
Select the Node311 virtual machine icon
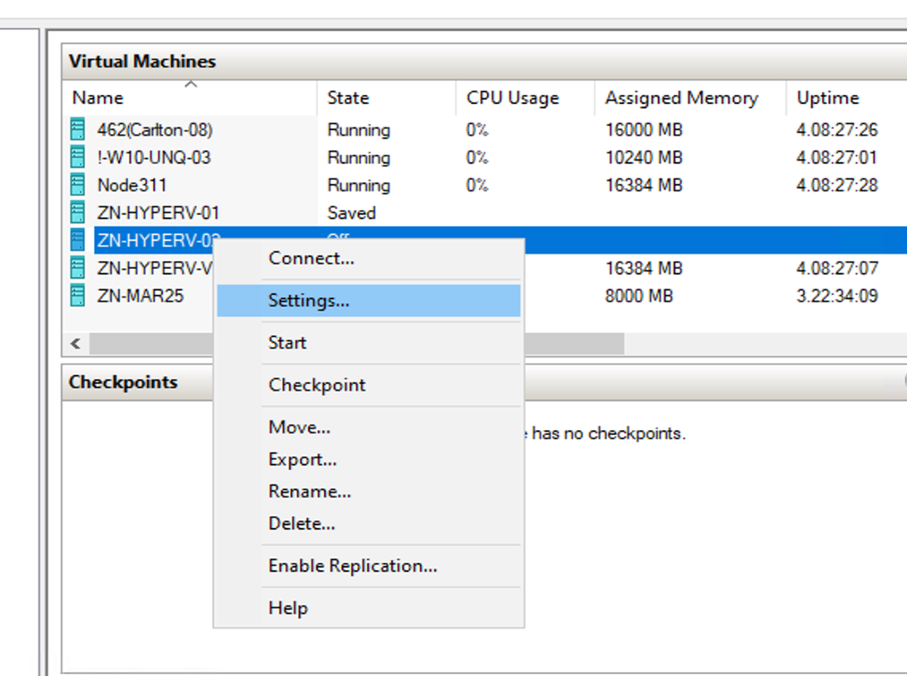click(78, 186)
